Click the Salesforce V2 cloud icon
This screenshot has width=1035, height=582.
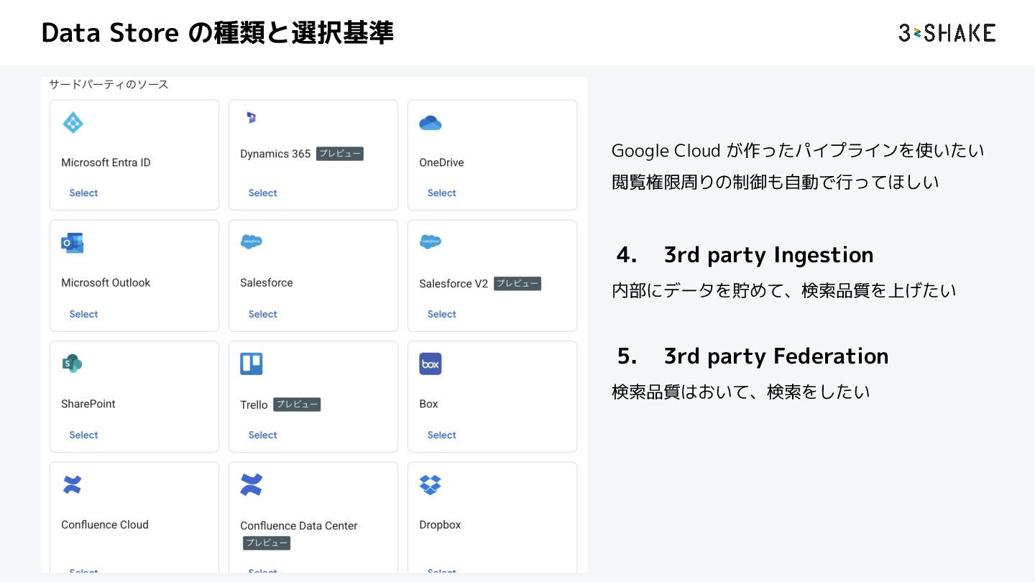pos(431,242)
